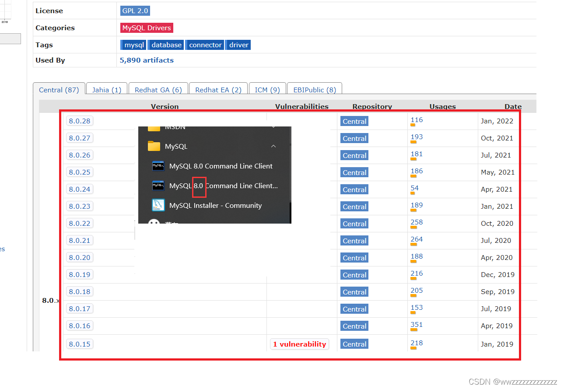Screen dimensions: 564x389
Task: Select MySQL Installer - Community entry text
Action: tap(215, 206)
